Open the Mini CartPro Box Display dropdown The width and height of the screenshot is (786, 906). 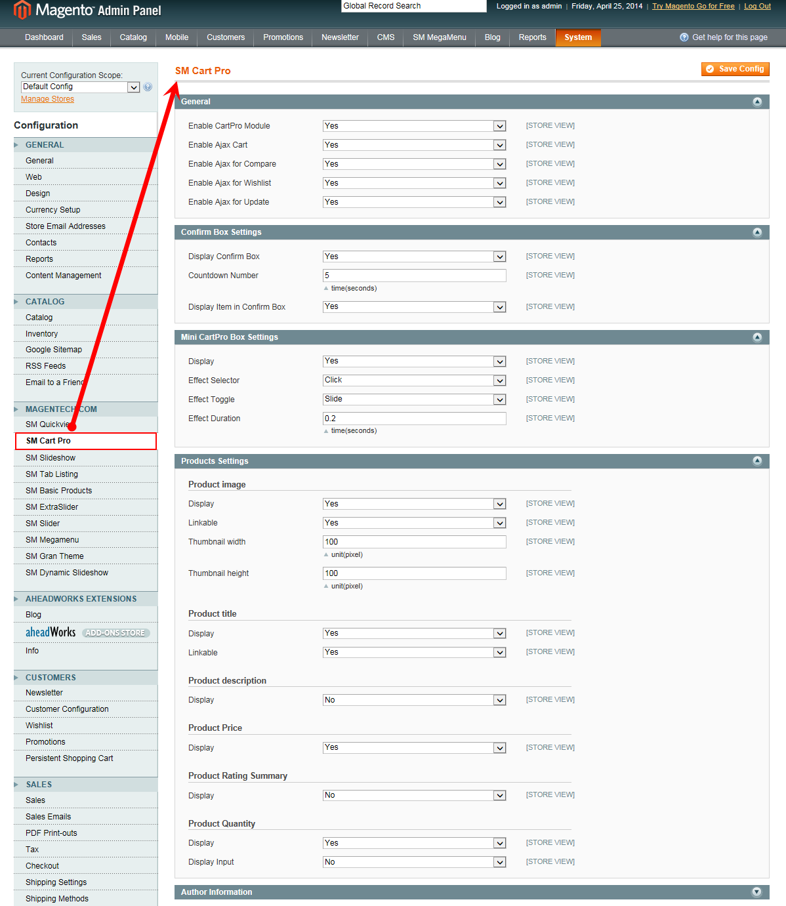[x=415, y=361]
